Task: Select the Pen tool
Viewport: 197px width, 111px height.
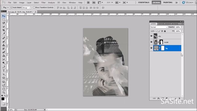Action: [4, 67]
